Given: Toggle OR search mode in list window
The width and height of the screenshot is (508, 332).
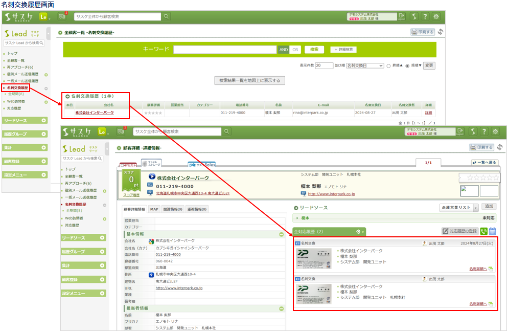Looking at the screenshot, I should [x=295, y=50].
